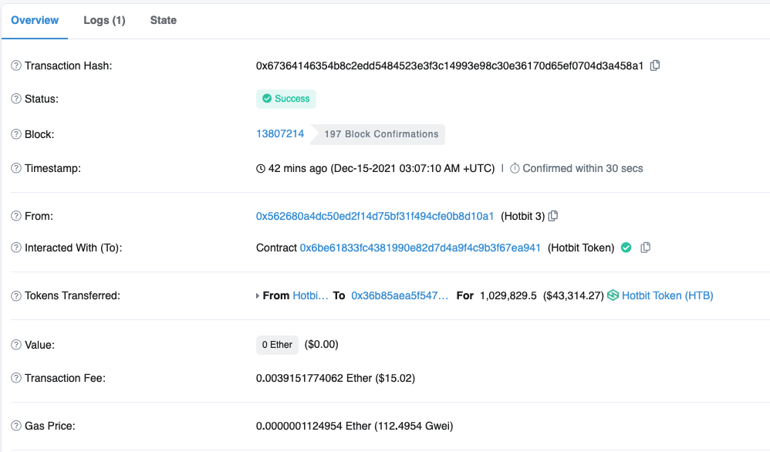The image size is (770, 452).
Task: Expand the Tokens Transferred arrow
Action: tap(258, 295)
